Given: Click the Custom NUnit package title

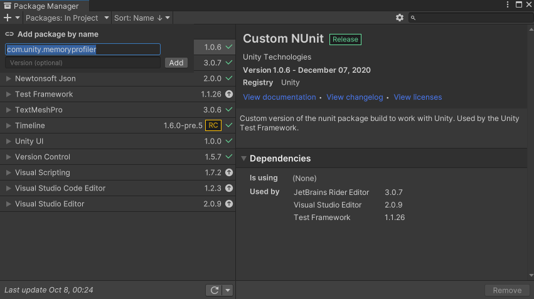Looking at the screenshot, I should pyautogui.click(x=283, y=39).
